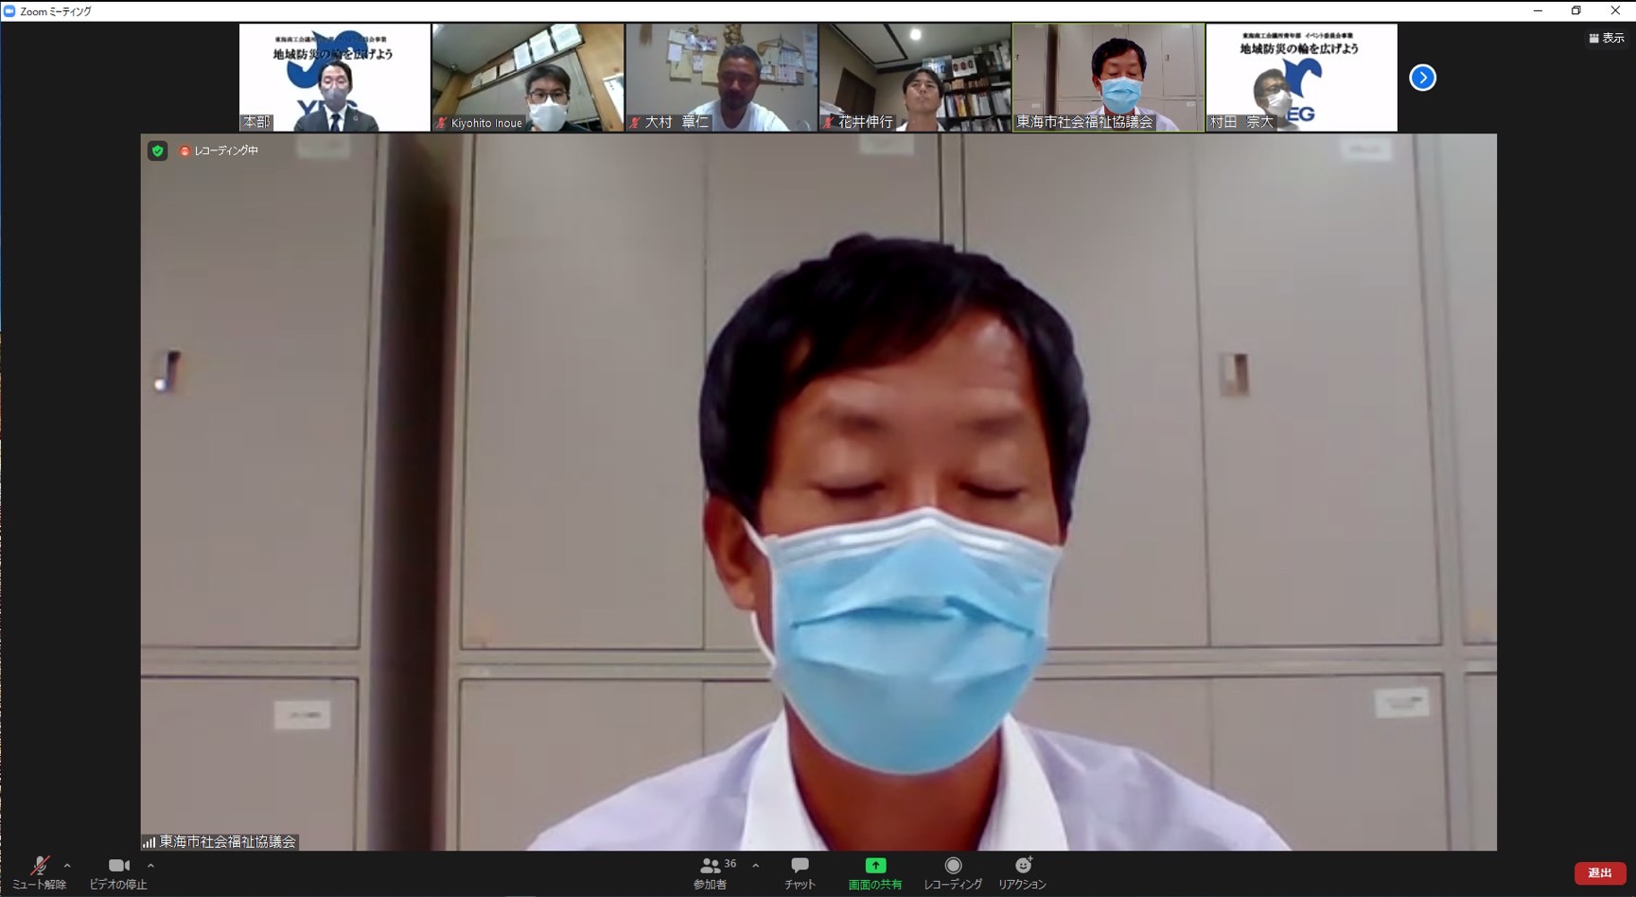Select 村田 宗大 video thumbnail

[1301, 78]
